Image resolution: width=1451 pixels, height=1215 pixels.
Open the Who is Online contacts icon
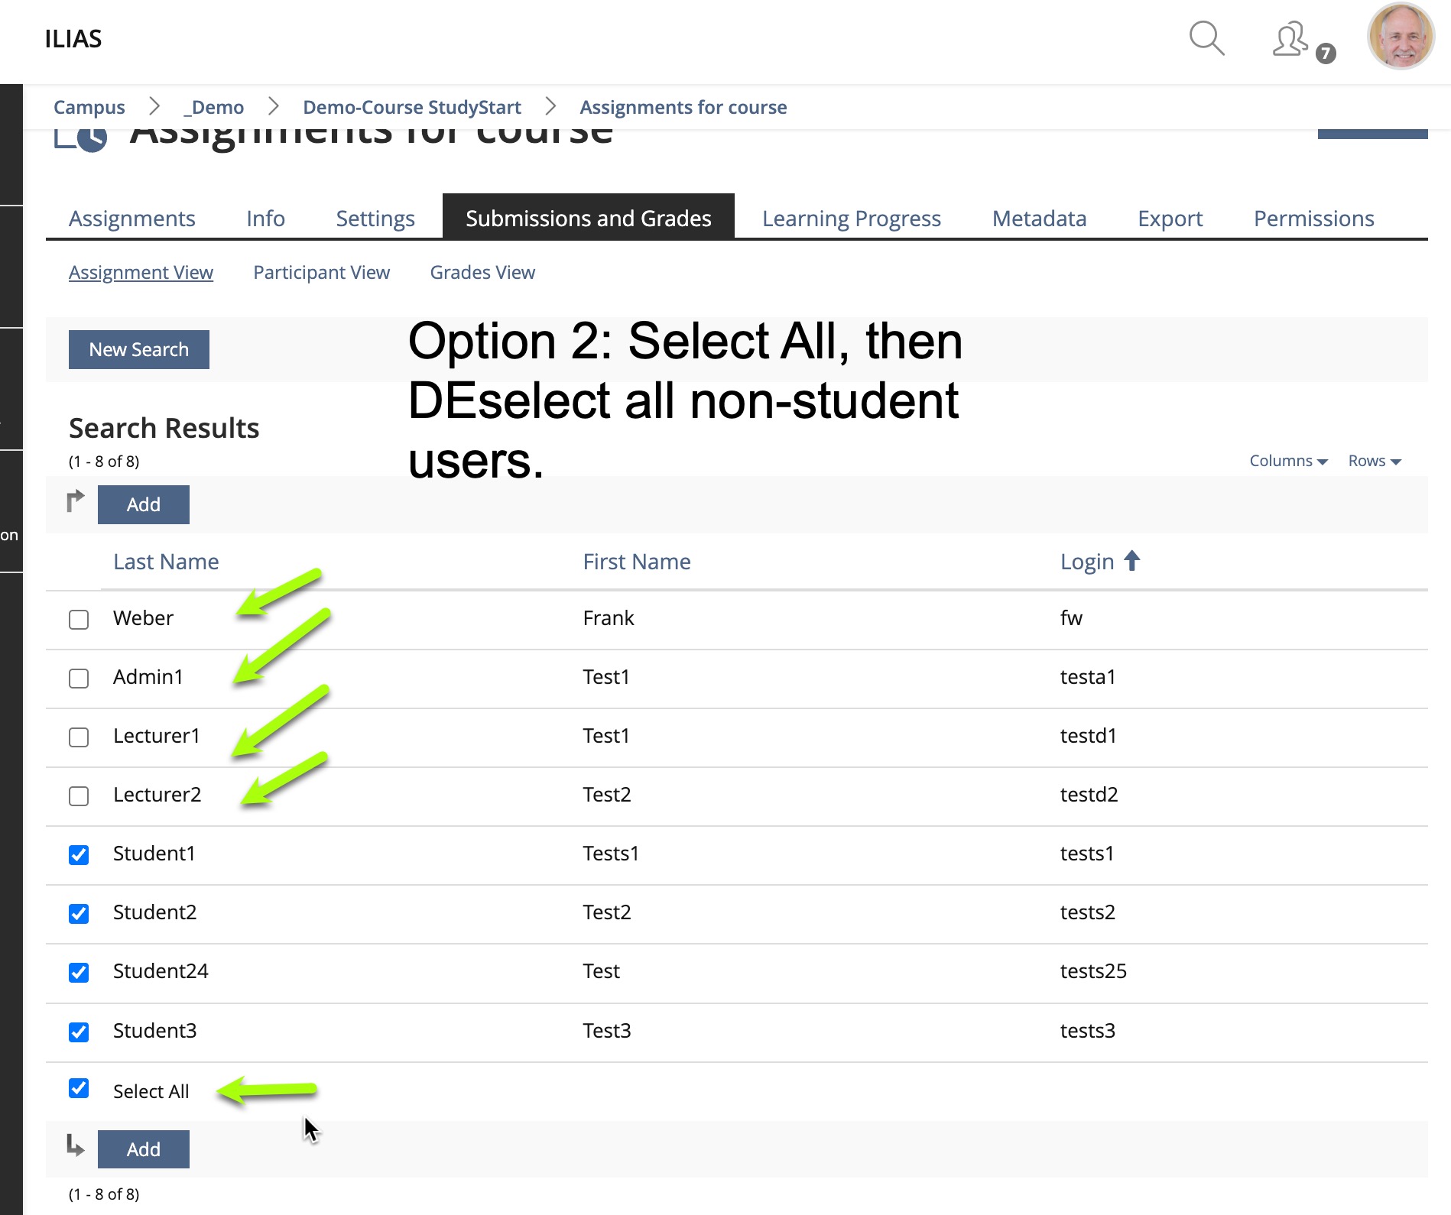pyautogui.click(x=1290, y=40)
